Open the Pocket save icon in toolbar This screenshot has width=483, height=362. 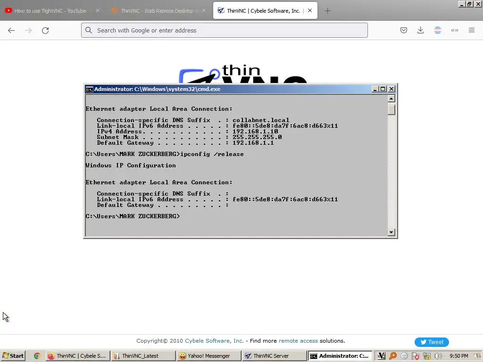pos(404,30)
